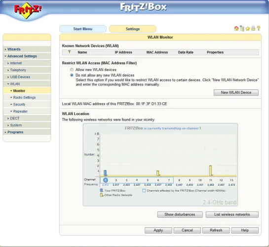Click the question mark help icon
Viewport: 269px width, 247px height.
(259, 28)
